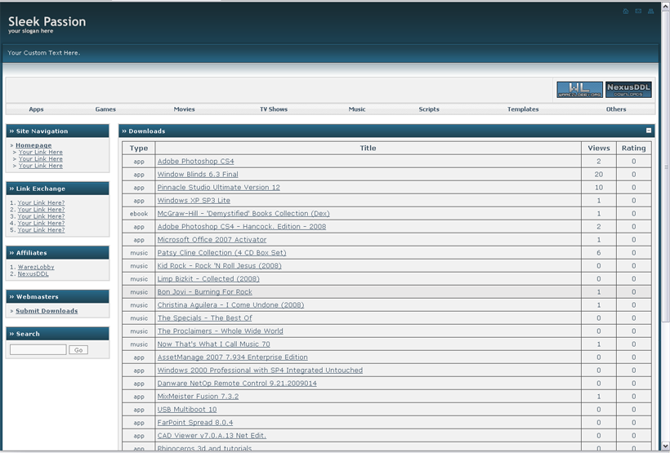Click the home icon in the header

[x=626, y=11]
